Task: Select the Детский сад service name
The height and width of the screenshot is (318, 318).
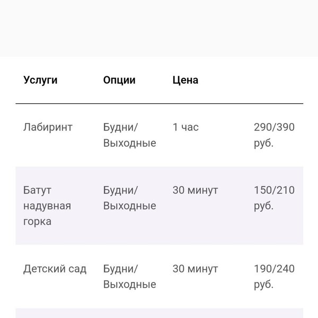Action: [55, 269]
